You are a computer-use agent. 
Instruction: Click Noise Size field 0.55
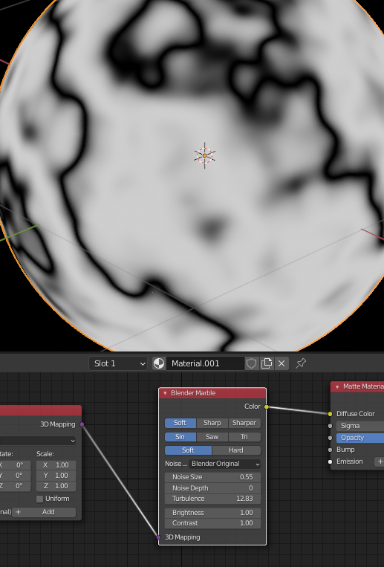click(x=212, y=477)
